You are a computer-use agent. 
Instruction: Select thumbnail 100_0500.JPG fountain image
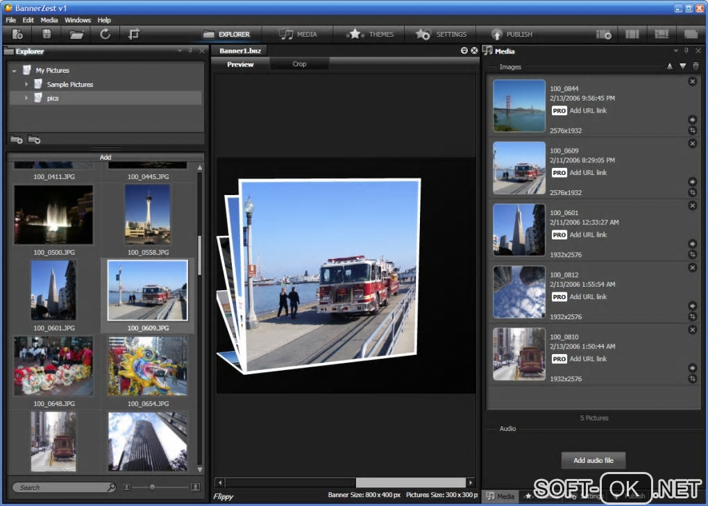pos(53,215)
